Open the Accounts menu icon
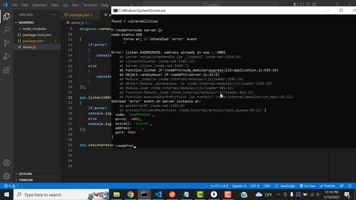356x200 pixels. pos(7,163)
